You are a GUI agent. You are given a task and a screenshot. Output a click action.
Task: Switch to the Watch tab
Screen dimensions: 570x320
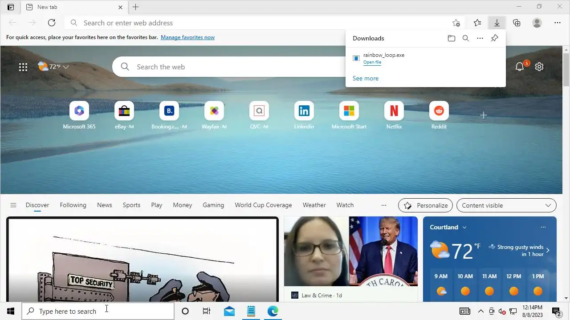[x=345, y=205]
